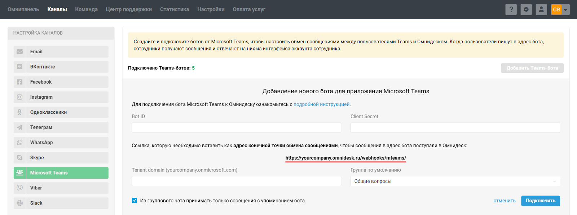Click the Email envelope icon in sidebar
Screen dimensions: 577x215
[x=19, y=52]
